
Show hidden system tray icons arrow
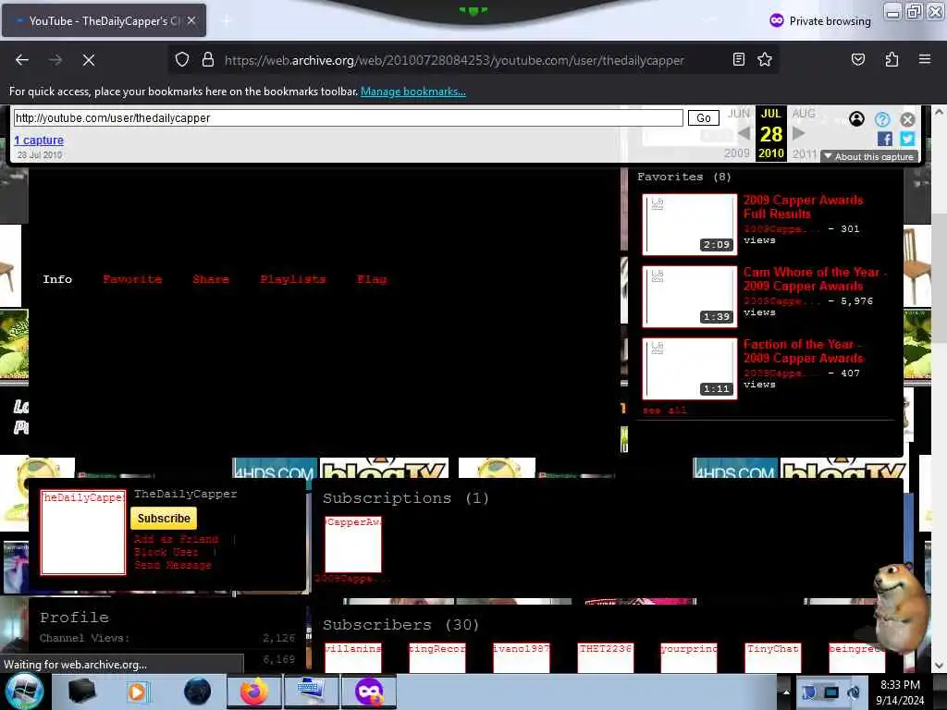(x=786, y=692)
